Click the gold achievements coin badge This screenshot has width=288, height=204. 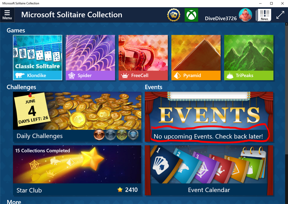(x=174, y=15)
